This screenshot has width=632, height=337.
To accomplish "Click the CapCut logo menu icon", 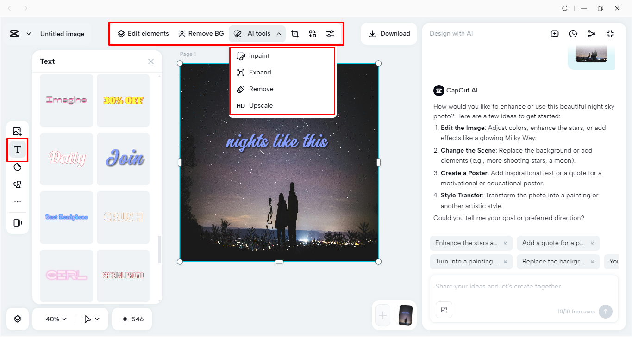I will point(14,34).
